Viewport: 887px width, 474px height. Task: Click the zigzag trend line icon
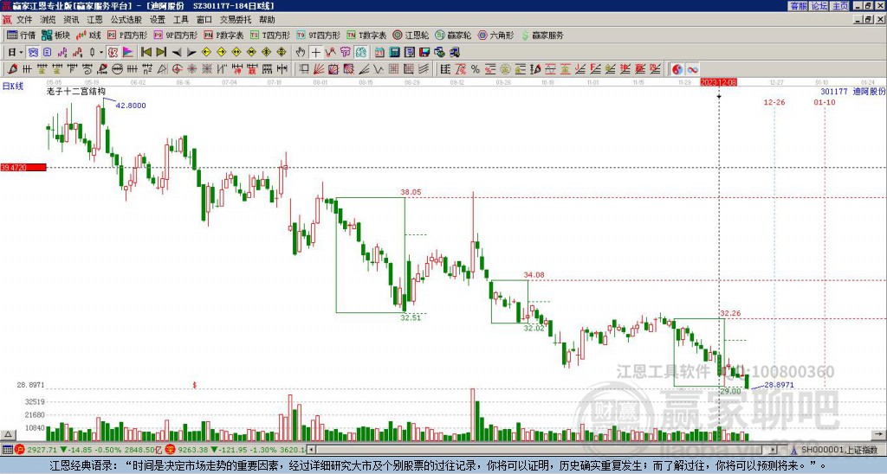point(330,53)
